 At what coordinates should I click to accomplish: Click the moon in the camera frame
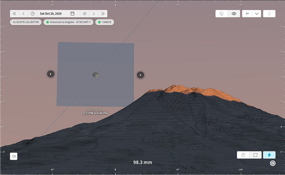[95, 75]
